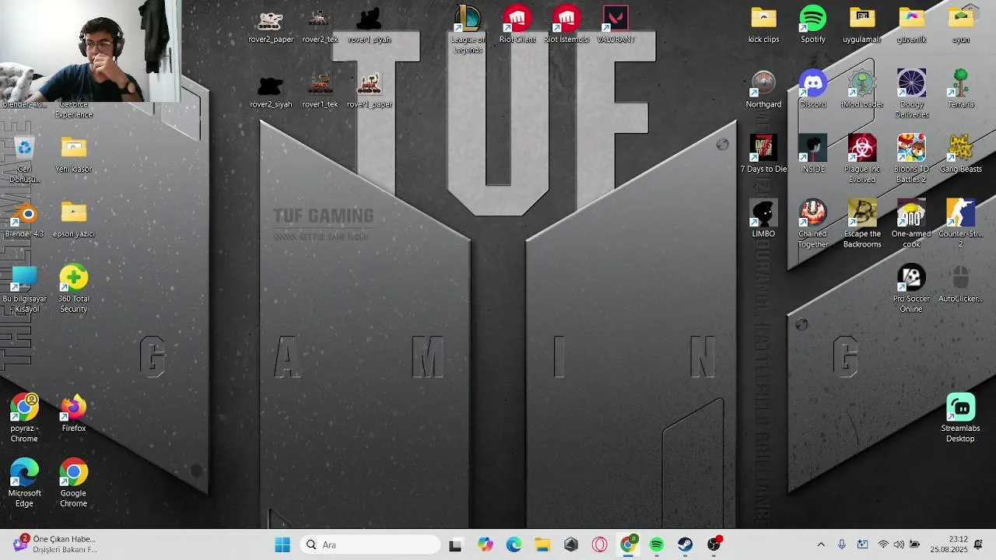Switch to Steam in the taskbar
This screenshot has height=560, width=996.
tap(685, 544)
